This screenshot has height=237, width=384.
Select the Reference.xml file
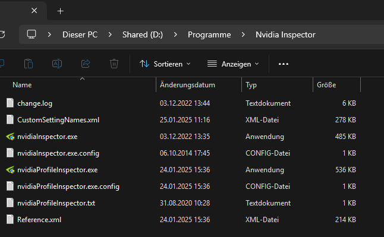39,220
